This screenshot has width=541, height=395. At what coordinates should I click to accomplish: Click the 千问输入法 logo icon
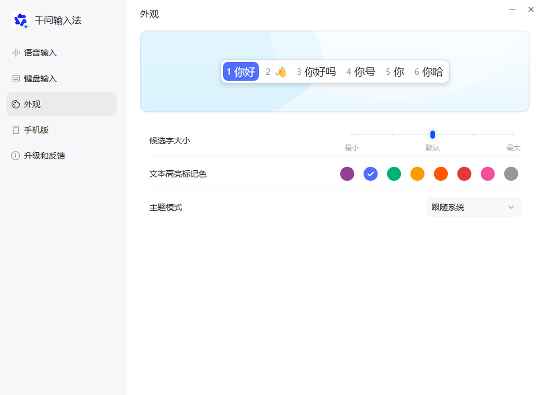pyautogui.click(x=20, y=20)
